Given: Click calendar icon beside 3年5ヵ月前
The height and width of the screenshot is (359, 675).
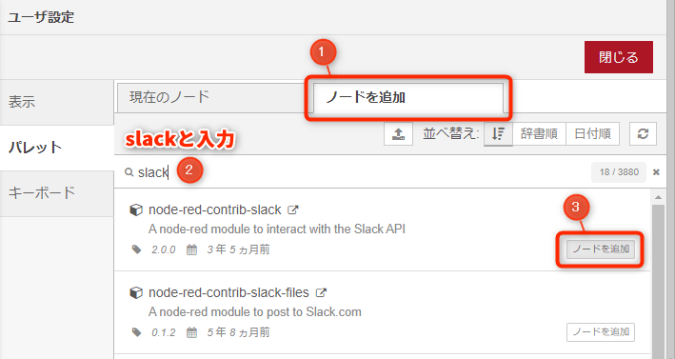Looking at the screenshot, I should point(191,249).
